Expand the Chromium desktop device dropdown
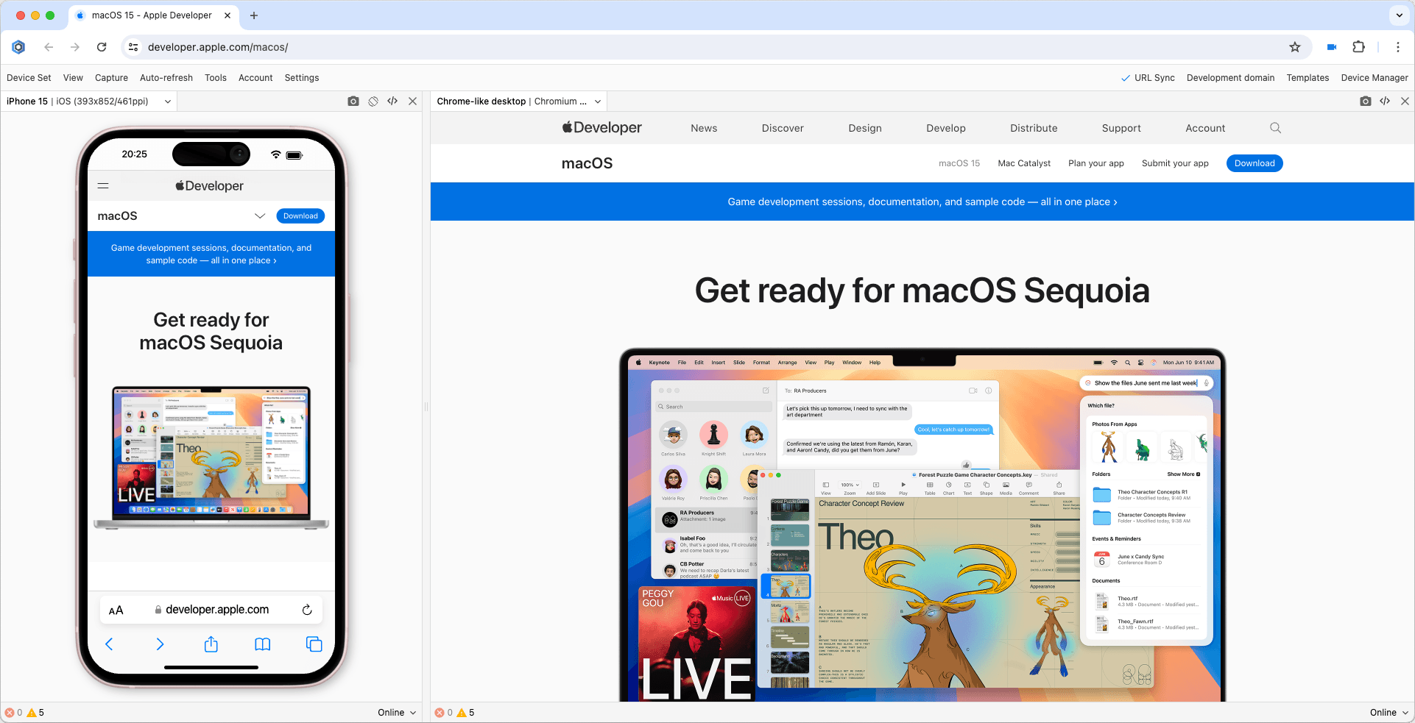1415x723 pixels. click(x=596, y=101)
